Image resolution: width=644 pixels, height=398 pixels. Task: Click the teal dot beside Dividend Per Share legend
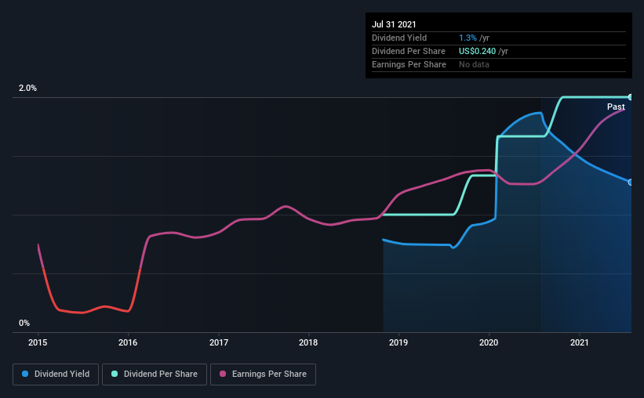(x=115, y=374)
